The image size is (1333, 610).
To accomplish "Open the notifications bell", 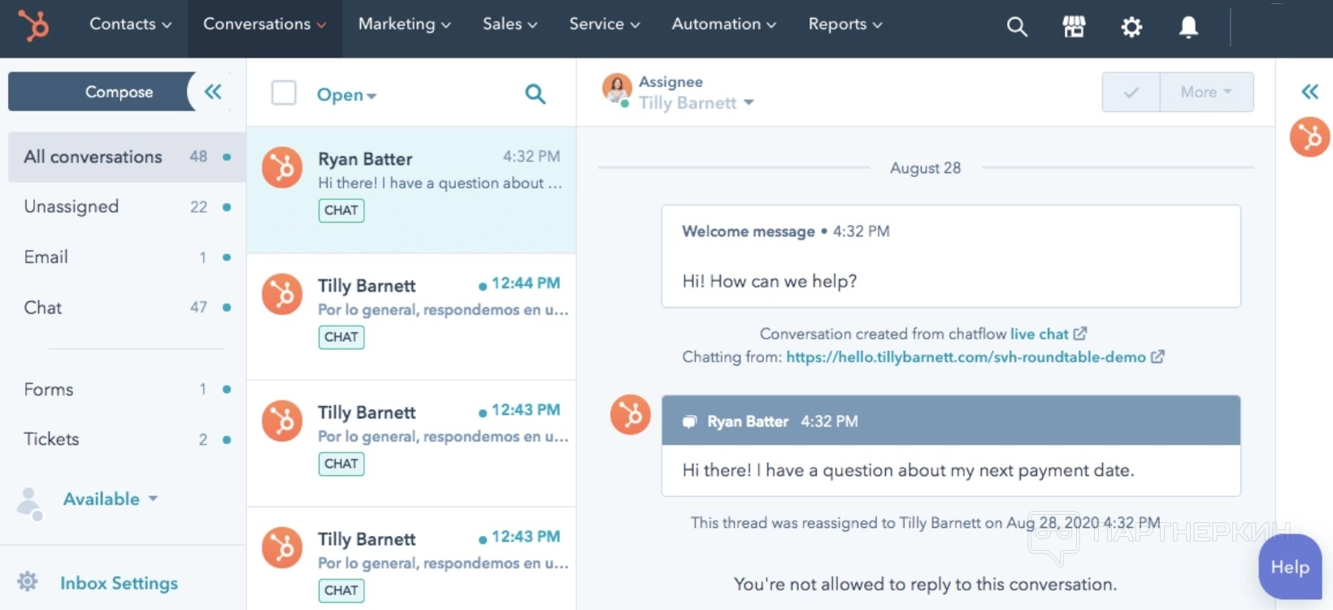I will pyautogui.click(x=1188, y=27).
